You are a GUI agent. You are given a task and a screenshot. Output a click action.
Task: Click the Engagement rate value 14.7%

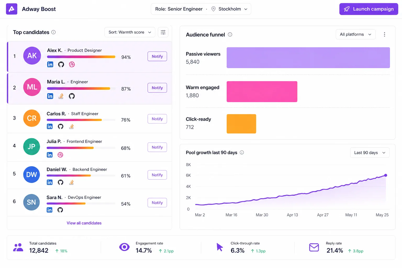[x=144, y=250]
